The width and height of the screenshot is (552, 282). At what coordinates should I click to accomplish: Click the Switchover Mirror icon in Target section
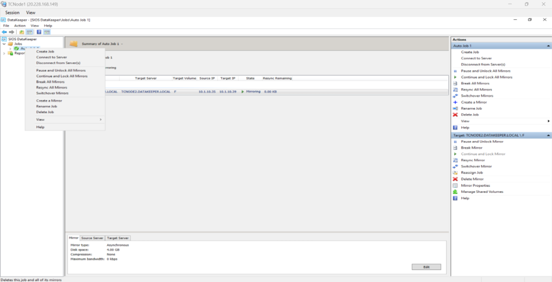[x=455, y=166]
